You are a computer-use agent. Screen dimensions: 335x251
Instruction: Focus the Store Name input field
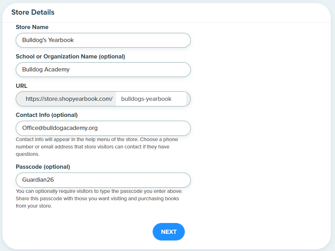pos(103,40)
